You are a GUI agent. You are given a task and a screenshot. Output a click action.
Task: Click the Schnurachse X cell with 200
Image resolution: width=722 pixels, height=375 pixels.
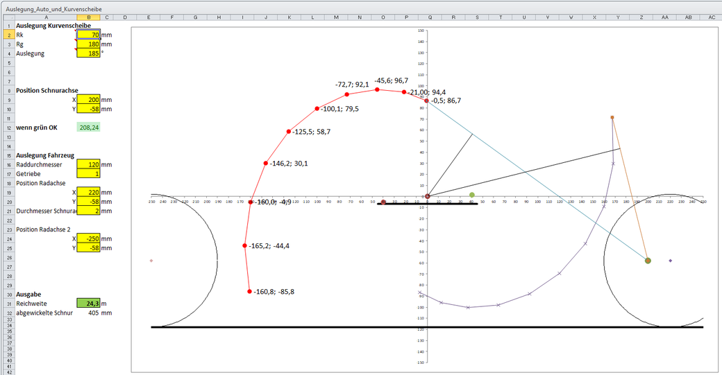pyautogui.click(x=88, y=100)
